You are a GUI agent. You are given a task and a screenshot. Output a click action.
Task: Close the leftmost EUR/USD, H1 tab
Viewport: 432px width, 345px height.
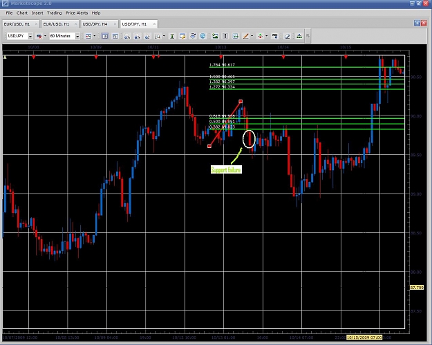click(36, 24)
